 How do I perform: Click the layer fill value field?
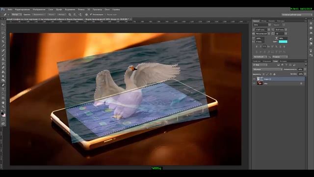coord(301,74)
